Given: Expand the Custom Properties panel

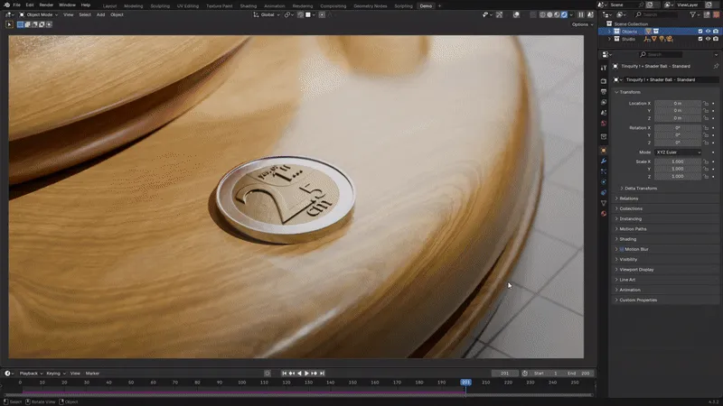Looking at the screenshot, I should (636, 300).
